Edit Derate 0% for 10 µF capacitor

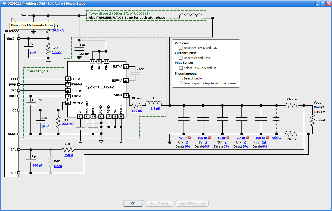coord(226,146)
